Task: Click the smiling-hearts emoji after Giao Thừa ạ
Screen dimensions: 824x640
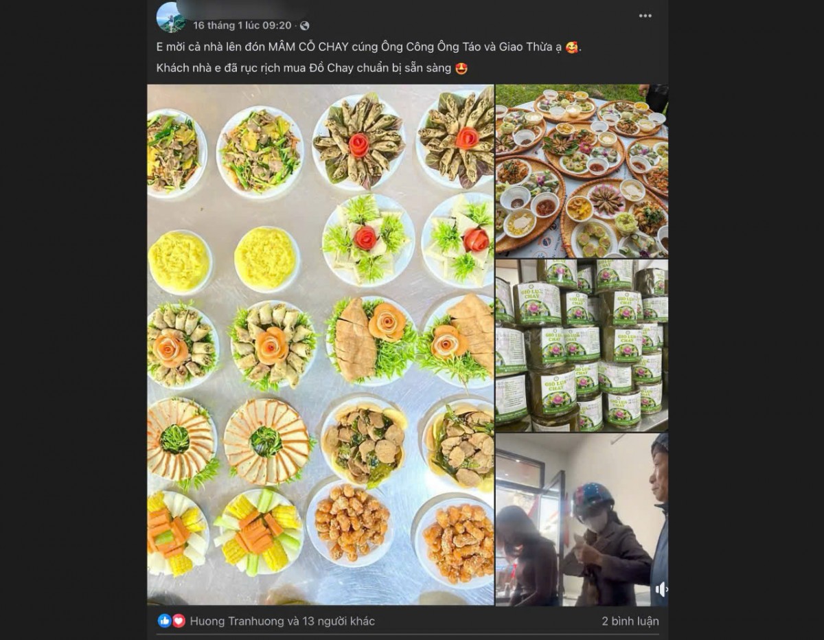Action: point(572,47)
